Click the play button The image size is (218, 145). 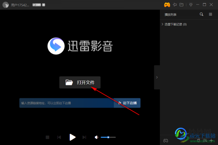72,137
